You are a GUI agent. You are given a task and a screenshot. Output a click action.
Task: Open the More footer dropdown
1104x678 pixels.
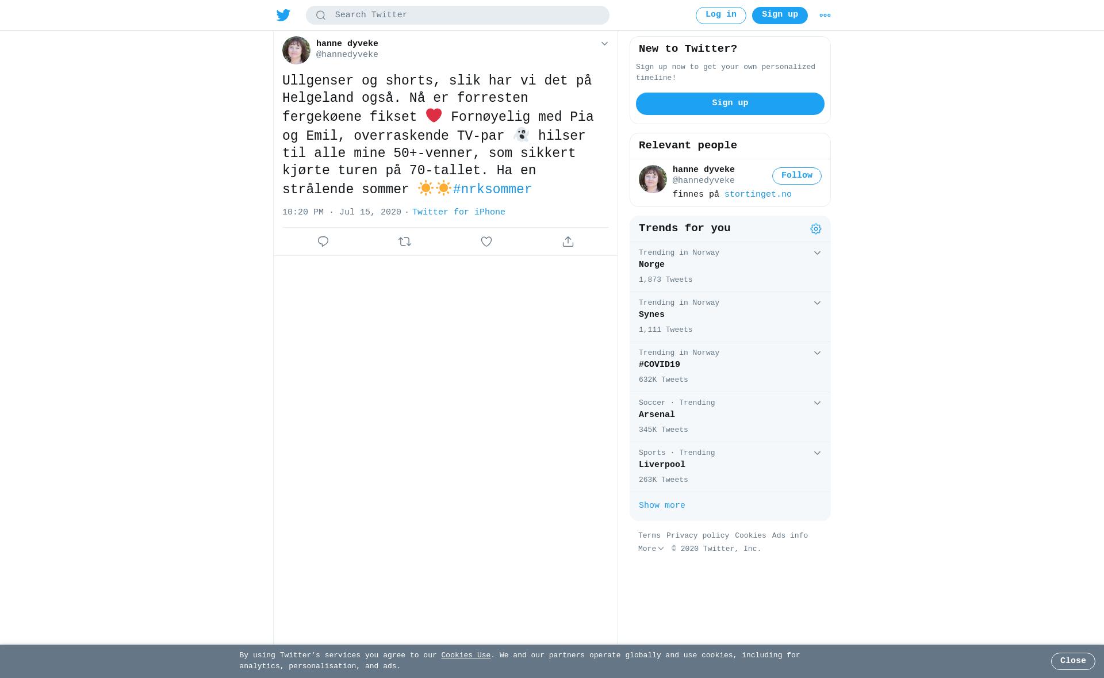(651, 549)
